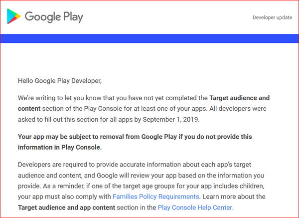Click the "Developer update" header label
The height and width of the screenshot is (218, 299).
coord(272,17)
